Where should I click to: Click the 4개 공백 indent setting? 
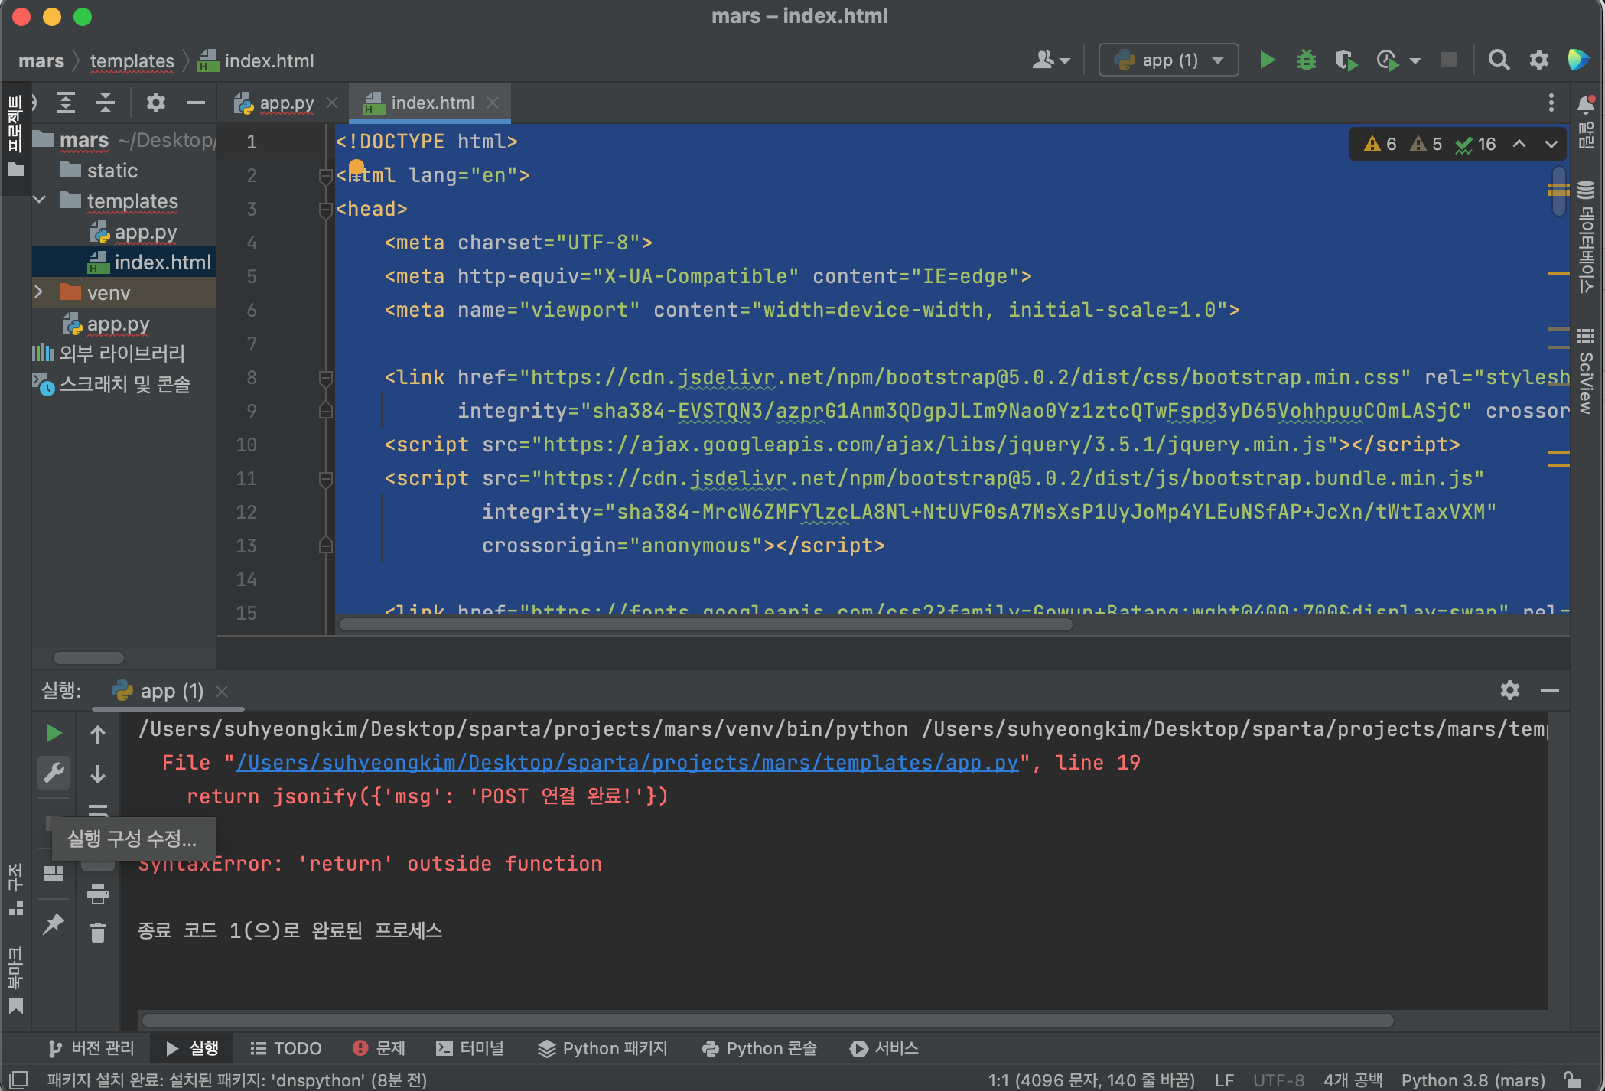pyautogui.click(x=1353, y=1080)
